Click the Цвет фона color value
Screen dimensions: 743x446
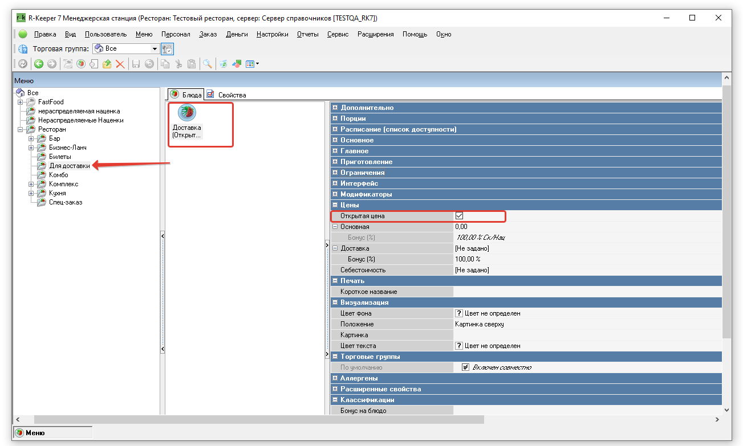click(488, 313)
